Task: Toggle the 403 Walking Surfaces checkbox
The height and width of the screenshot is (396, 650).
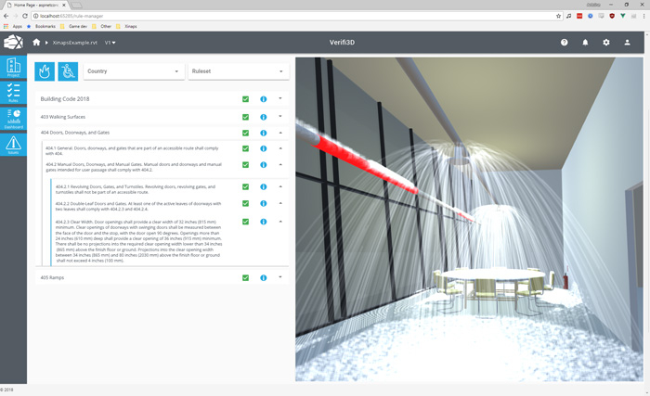Action: tap(245, 117)
